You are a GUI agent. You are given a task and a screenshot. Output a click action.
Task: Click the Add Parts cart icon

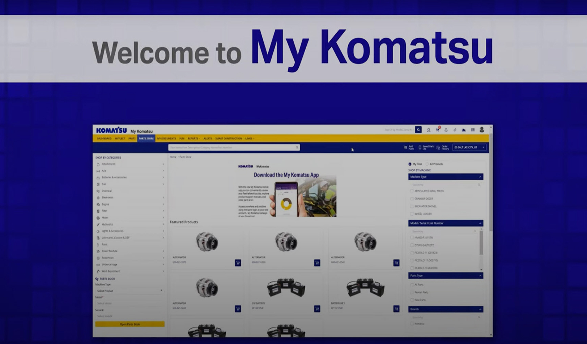[405, 147]
